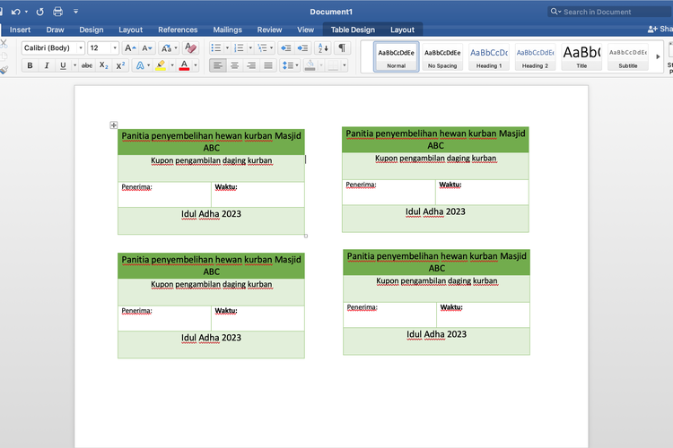The image size is (673, 448).
Task: Select the View tab
Action: coord(305,30)
